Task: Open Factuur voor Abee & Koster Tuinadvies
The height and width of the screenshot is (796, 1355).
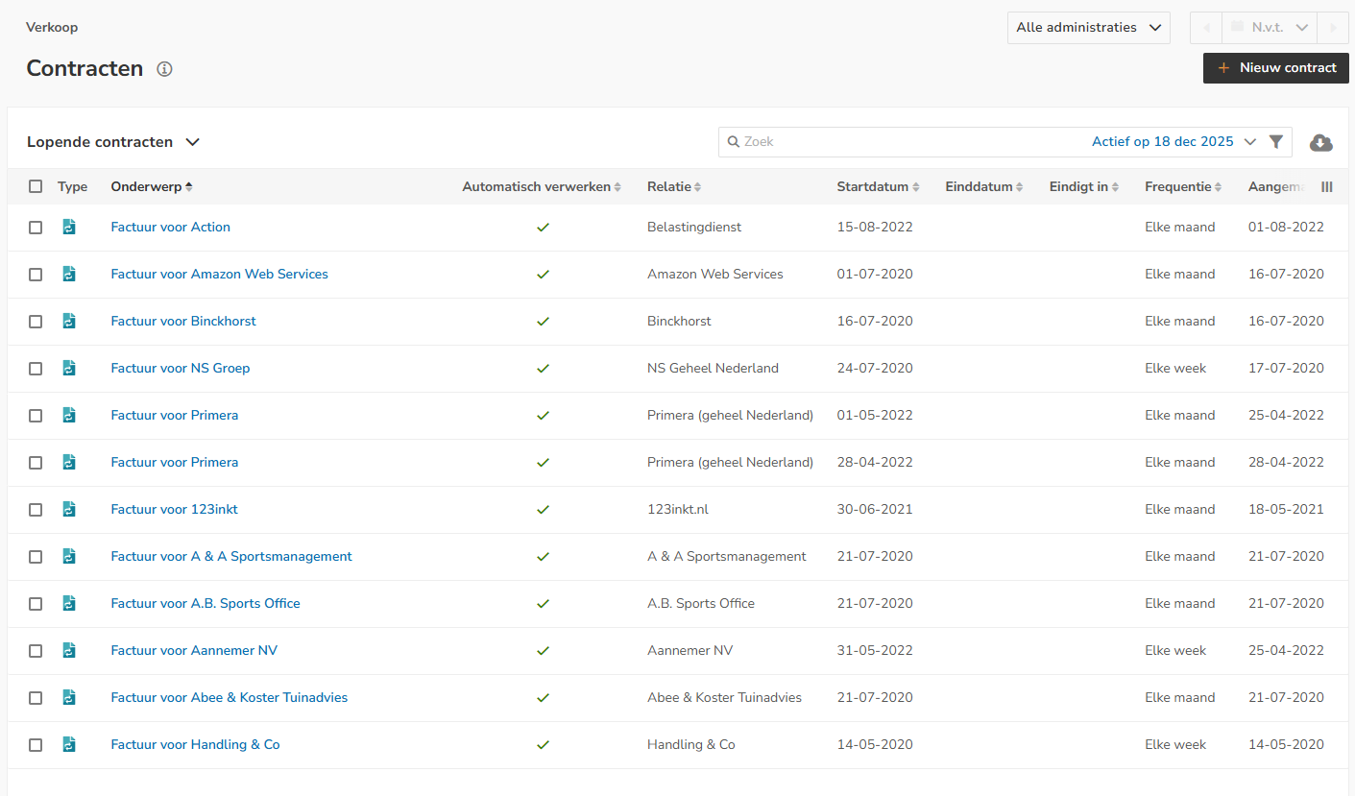Action: pos(230,698)
